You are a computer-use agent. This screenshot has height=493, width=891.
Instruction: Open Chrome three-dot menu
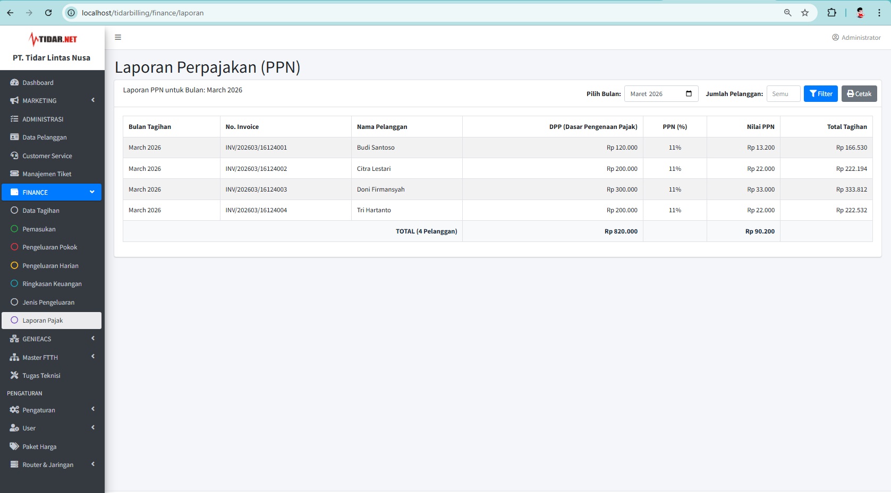pos(879,13)
